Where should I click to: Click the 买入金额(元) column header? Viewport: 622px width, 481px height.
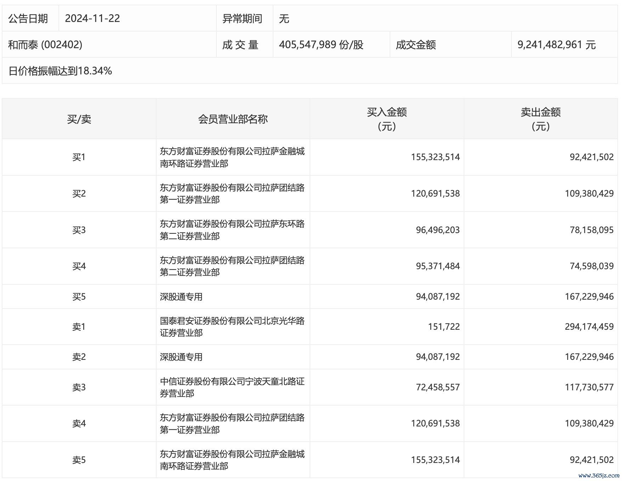tap(387, 119)
